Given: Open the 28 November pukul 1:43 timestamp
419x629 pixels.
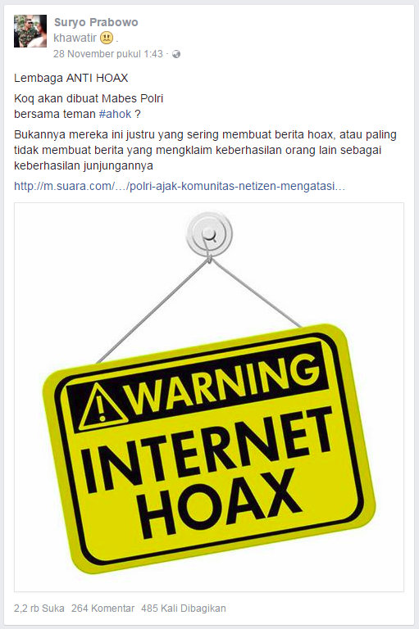Looking at the screenshot, I should [108, 54].
